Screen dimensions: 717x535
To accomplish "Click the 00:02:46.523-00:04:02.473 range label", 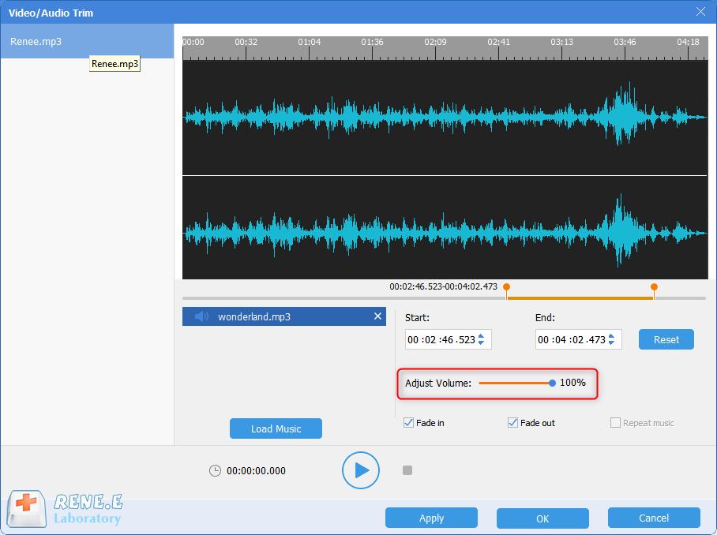I will (443, 286).
